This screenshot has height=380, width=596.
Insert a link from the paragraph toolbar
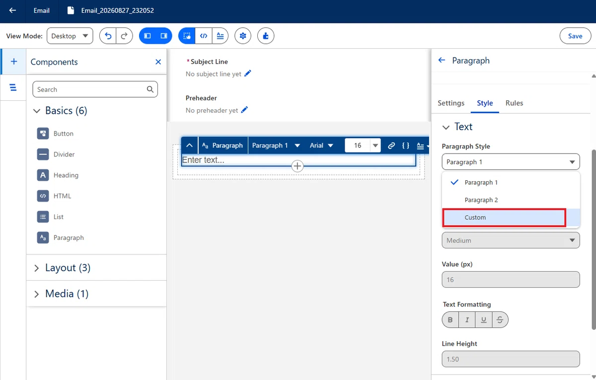(x=391, y=146)
